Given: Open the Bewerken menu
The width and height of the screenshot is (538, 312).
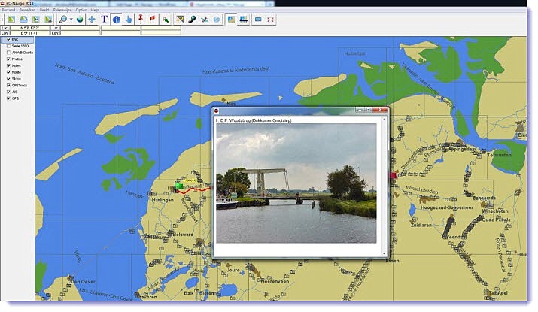Looking at the screenshot, I should point(27,10).
